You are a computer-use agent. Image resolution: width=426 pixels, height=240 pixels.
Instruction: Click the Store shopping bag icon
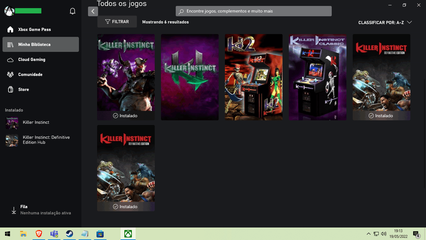click(10, 89)
